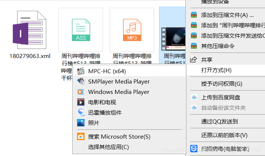The image size is (265, 156).
Task: Click the WinRAR icon beside 添加到 "周刊哔哩哔哩排行
Action: point(194,25)
